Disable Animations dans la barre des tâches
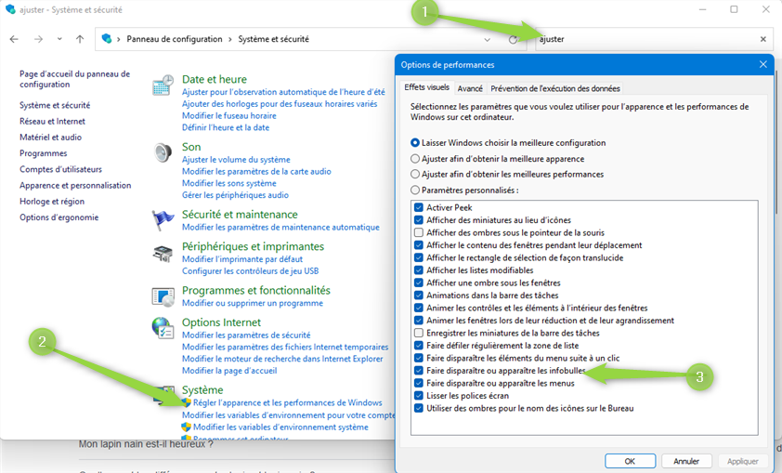The width and height of the screenshot is (782, 473). click(x=419, y=296)
